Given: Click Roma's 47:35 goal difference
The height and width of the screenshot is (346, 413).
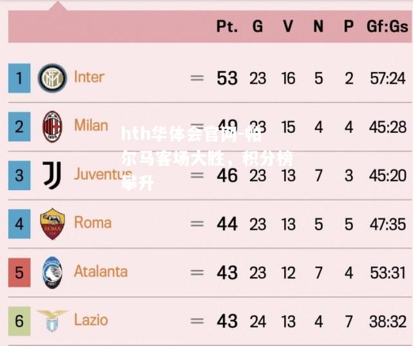Looking at the screenshot, I should point(387,224).
